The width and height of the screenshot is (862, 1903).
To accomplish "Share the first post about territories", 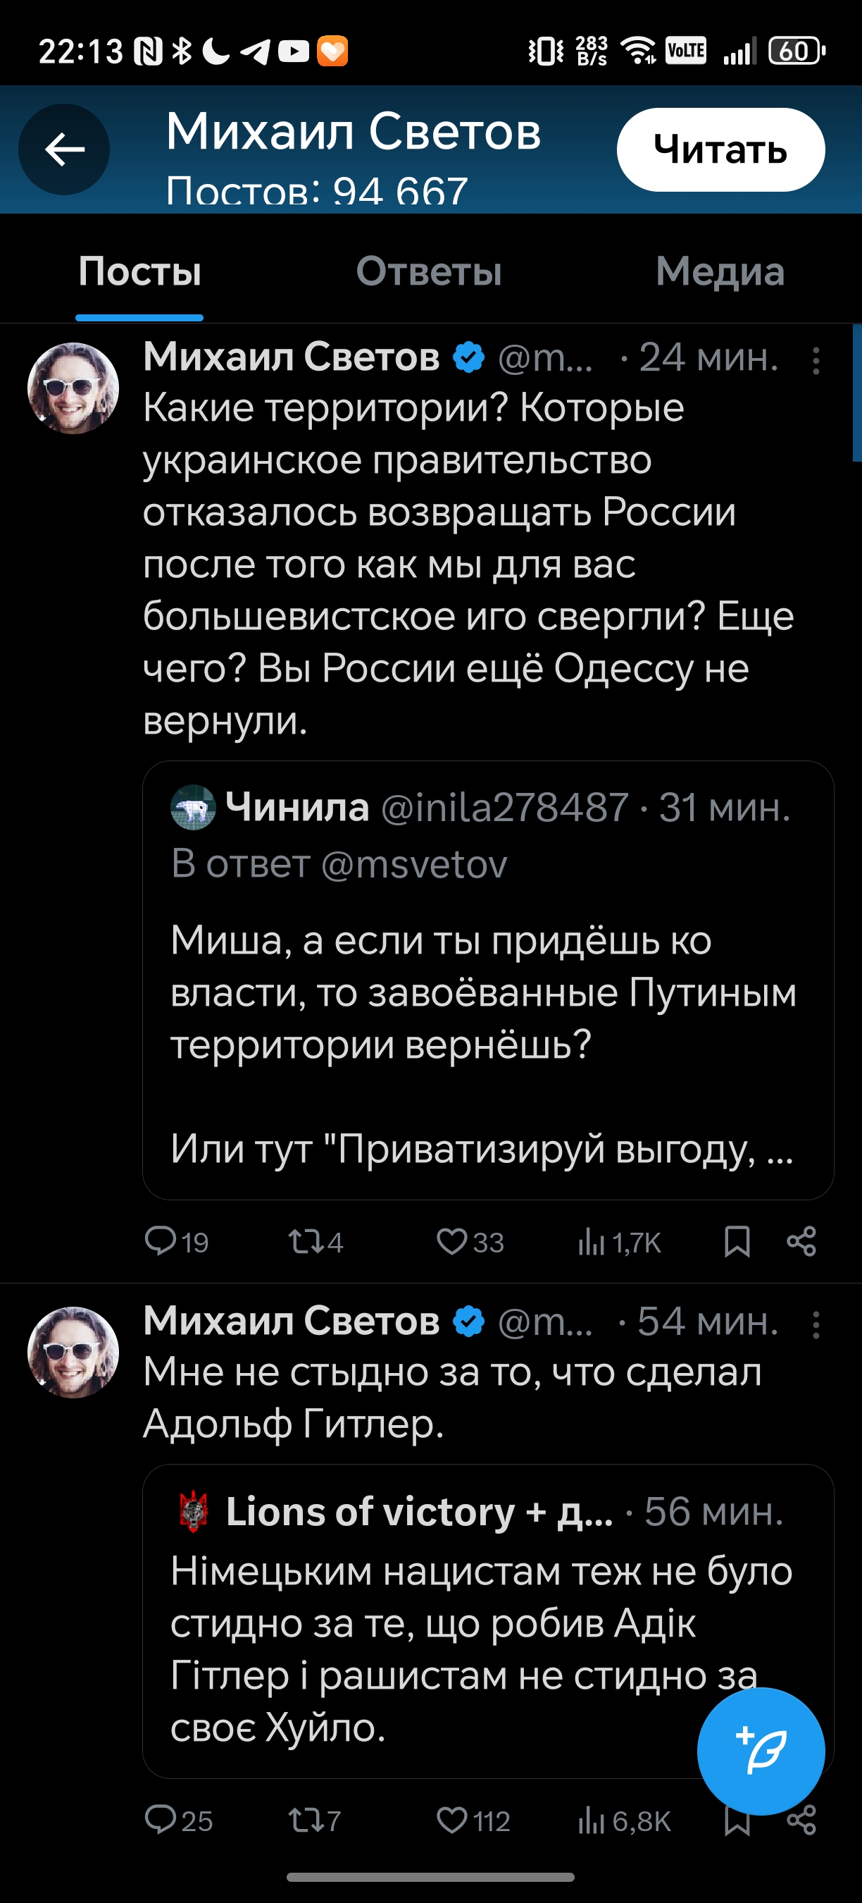I will [801, 1241].
